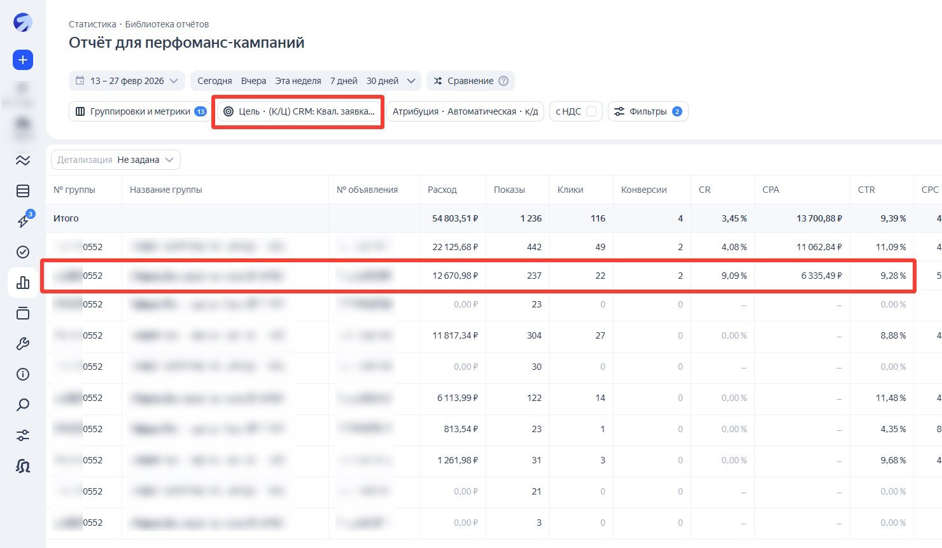Click the checkmark circle icon in sidebar
Viewport: 942px width, 548px height.
[23, 252]
